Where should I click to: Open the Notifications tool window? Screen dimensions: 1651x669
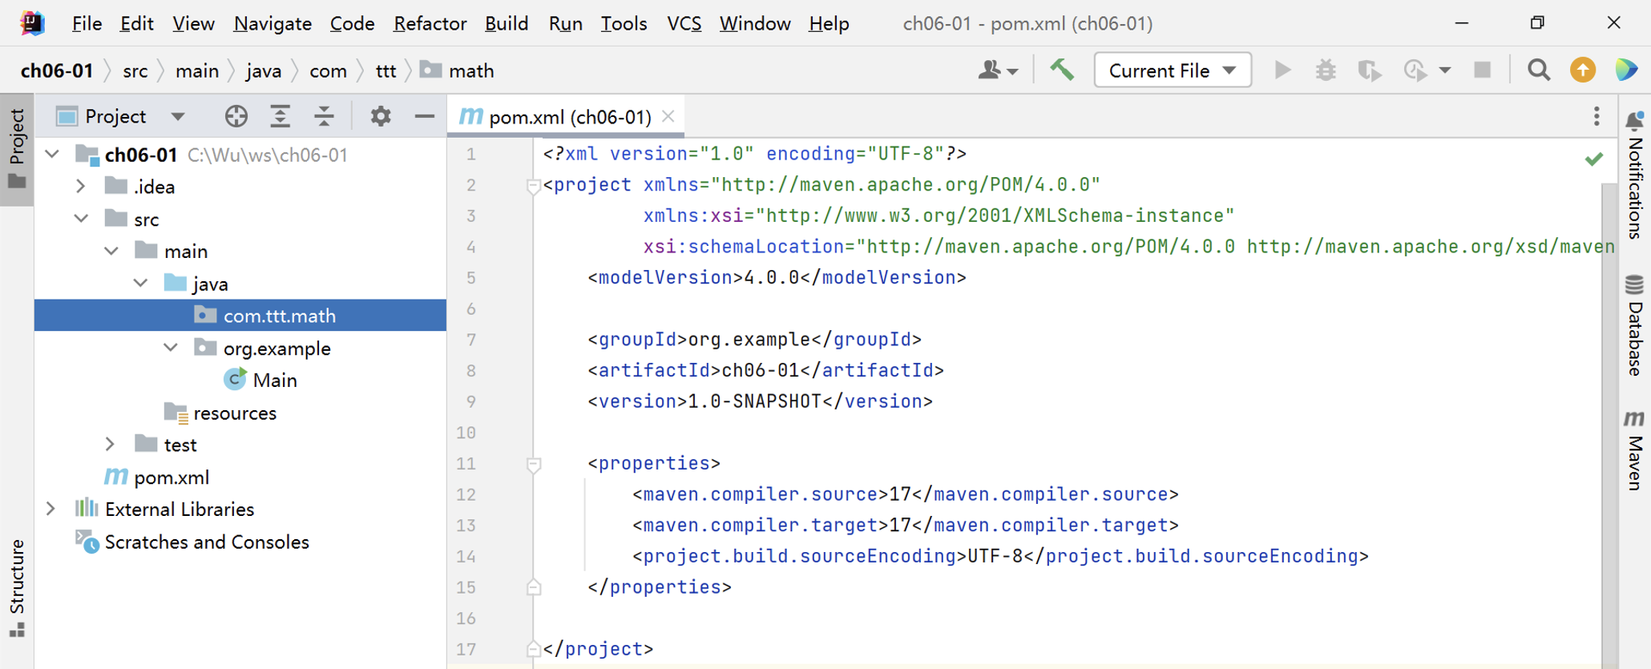click(x=1635, y=175)
